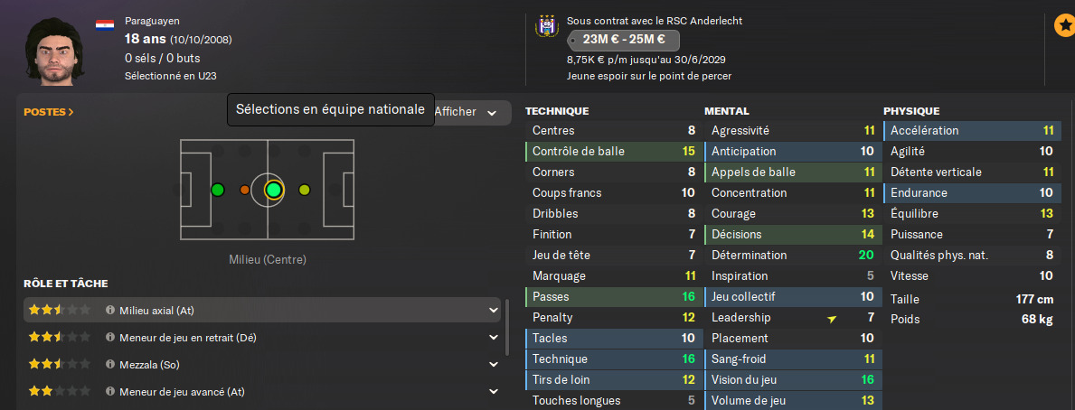Click info icon beside Mezzala (So)
1075x410 pixels.
tap(110, 365)
